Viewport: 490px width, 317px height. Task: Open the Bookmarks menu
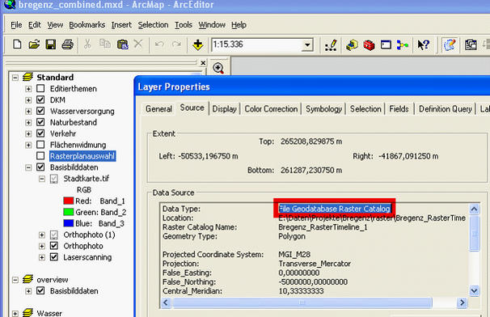coord(87,25)
